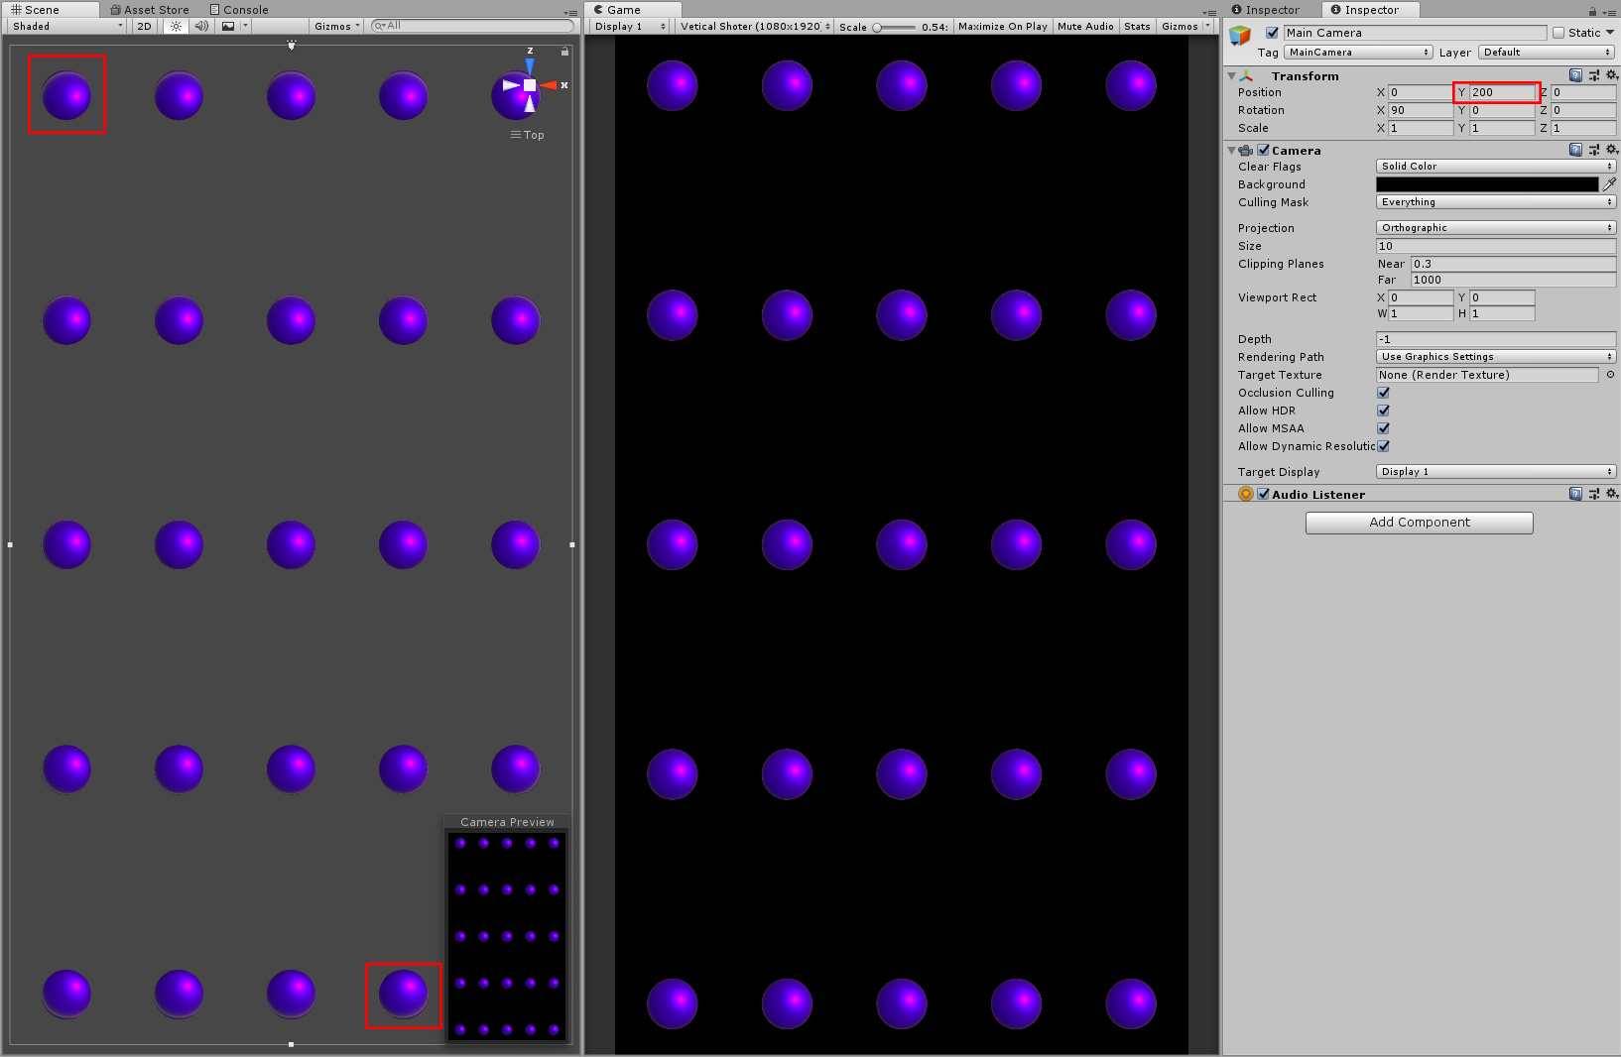1621x1057 pixels.
Task: Open Shaded draw mode dropdown
Action: (x=67, y=26)
